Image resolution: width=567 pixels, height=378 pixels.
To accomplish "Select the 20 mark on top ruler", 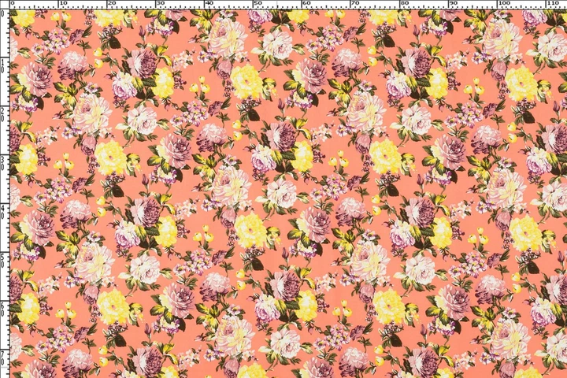I will [112, 3].
